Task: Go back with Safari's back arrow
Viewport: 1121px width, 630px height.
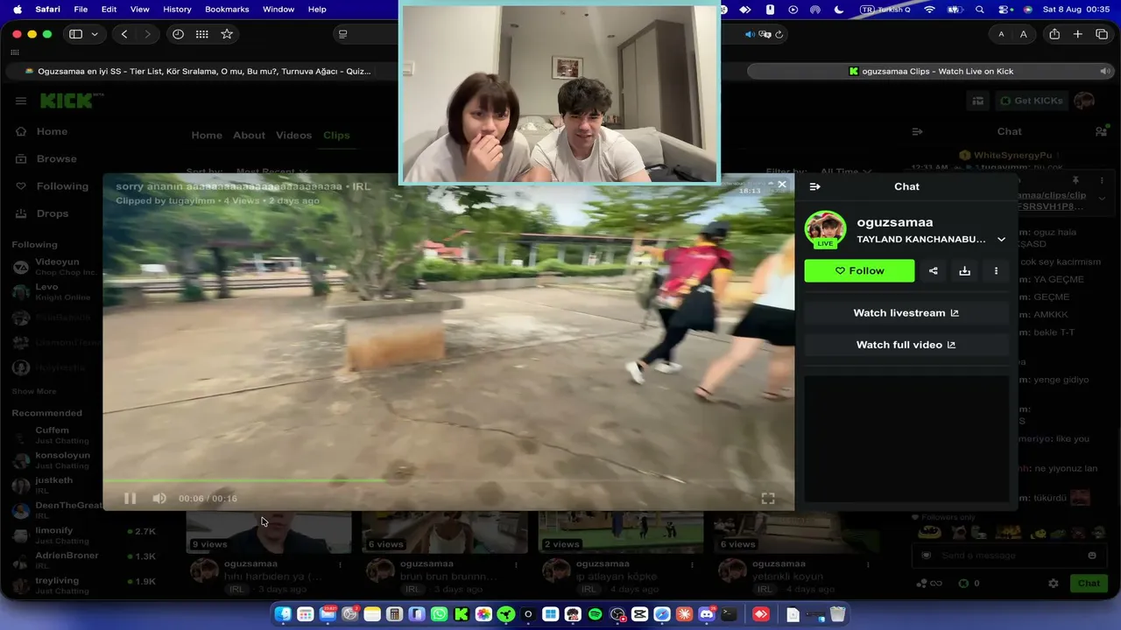Action: (124, 34)
